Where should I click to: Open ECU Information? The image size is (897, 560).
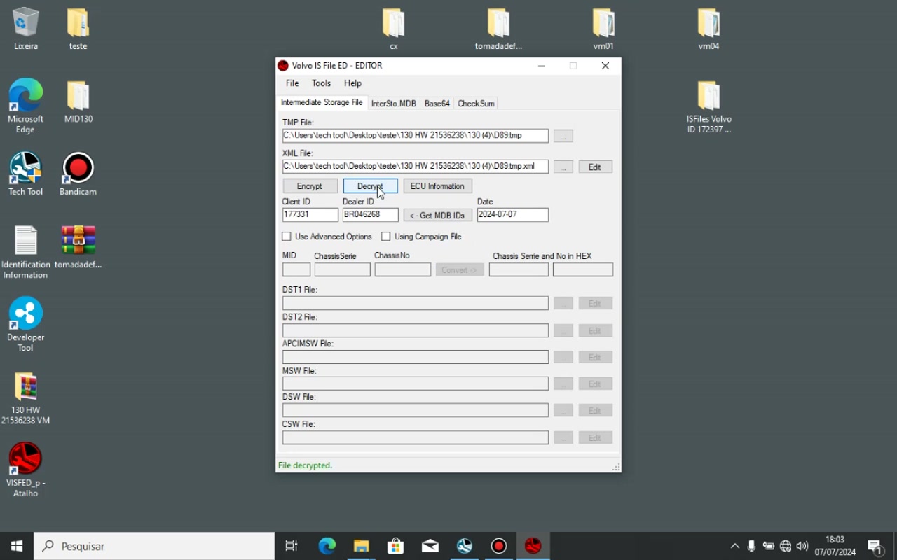coord(437,186)
